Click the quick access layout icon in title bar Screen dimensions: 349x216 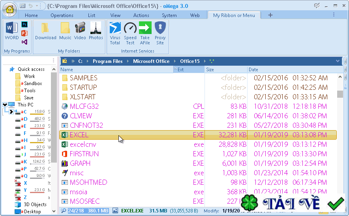[23, 6]
